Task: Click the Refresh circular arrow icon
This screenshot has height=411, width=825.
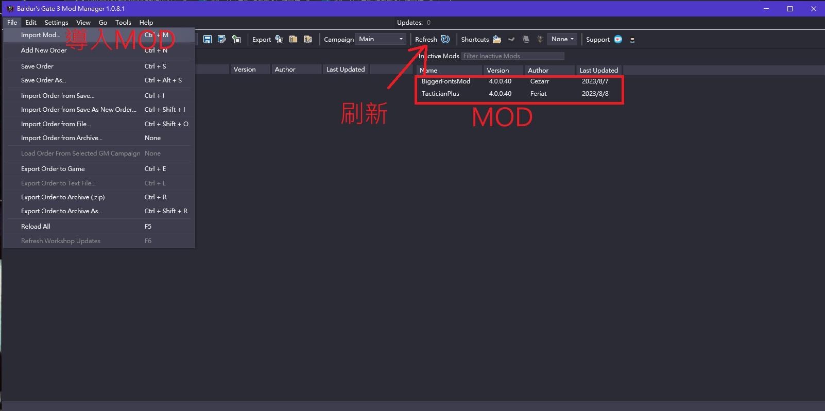Action: point(445,39)
